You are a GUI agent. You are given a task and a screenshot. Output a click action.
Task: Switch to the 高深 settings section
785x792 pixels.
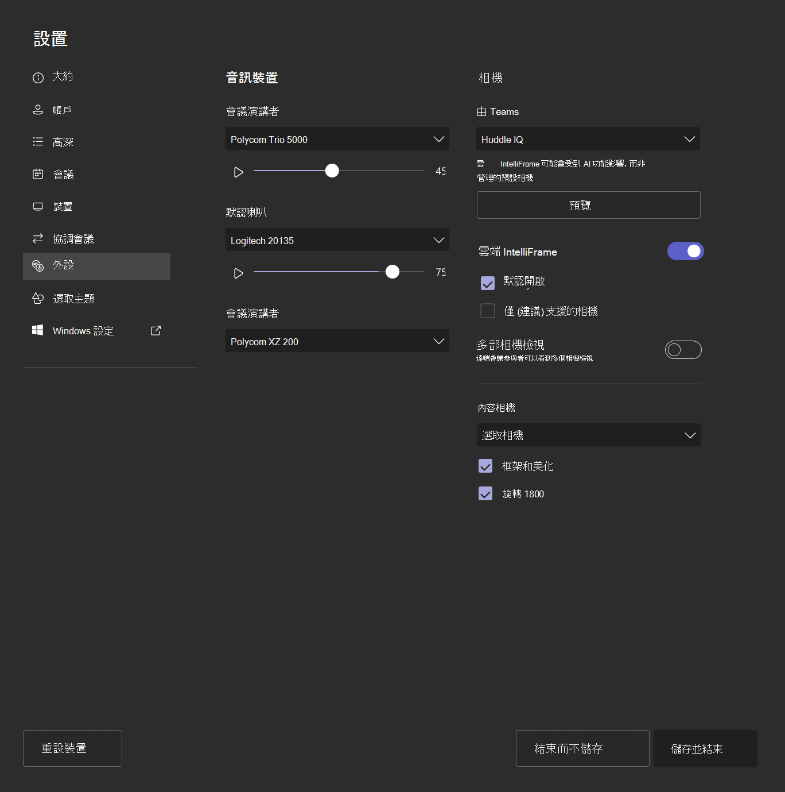[x=63, y=141]
